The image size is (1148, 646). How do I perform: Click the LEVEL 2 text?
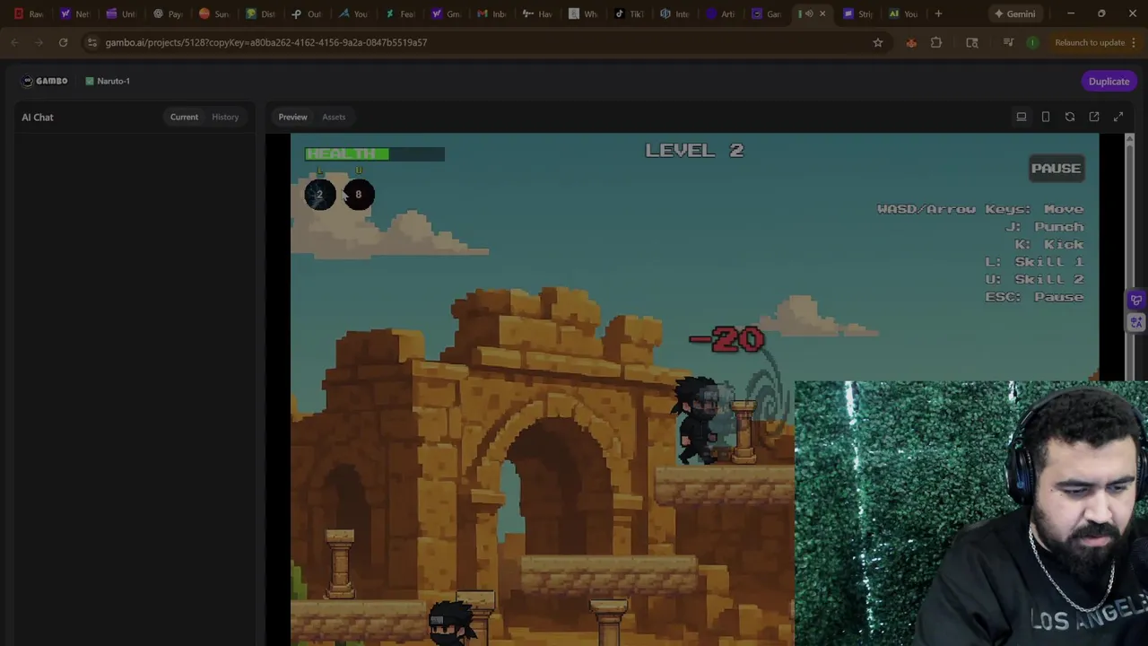[694, 150]
